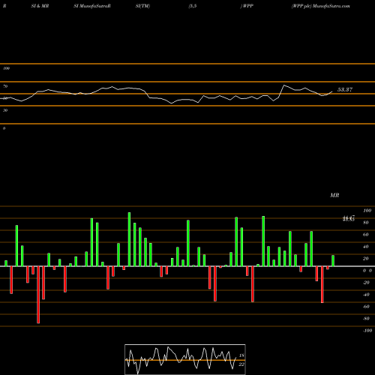This screenshot has width=375, height=375.
Task: Click the RSI axis label 30
Action: click(5, 110)
